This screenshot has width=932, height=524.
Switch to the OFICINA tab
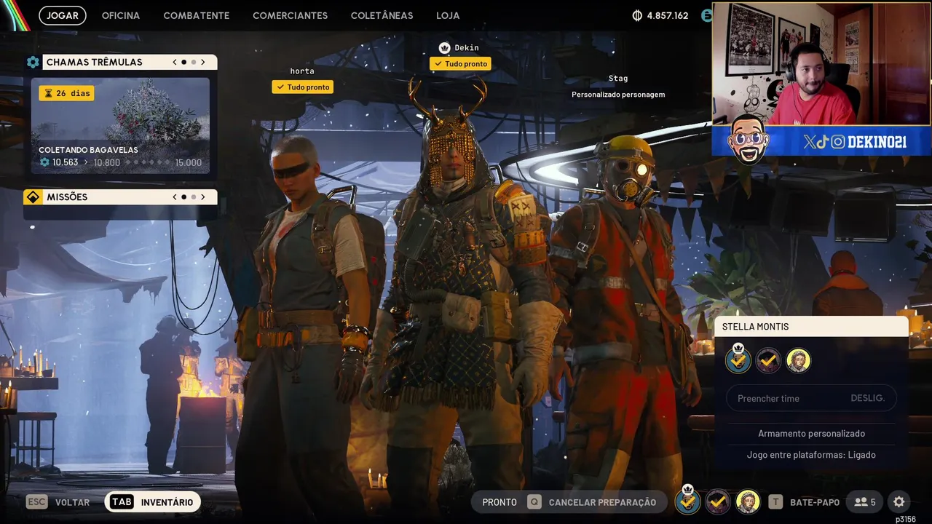(x=121, y=15)
